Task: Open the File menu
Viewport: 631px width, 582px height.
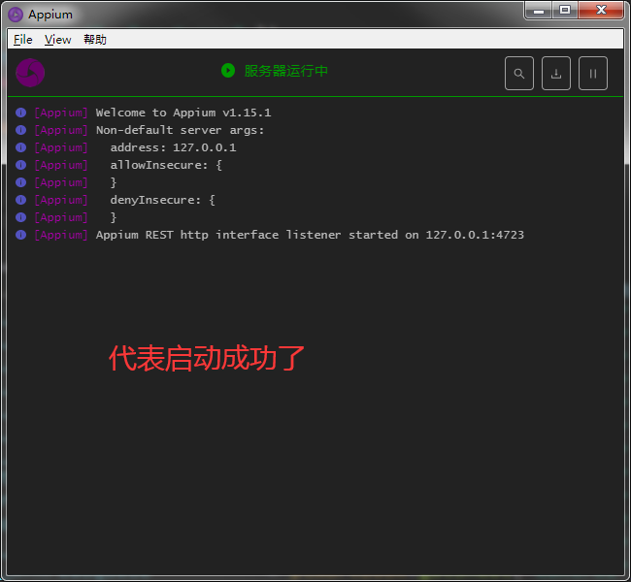Action: pyautogui.click(x=23, y=40)
